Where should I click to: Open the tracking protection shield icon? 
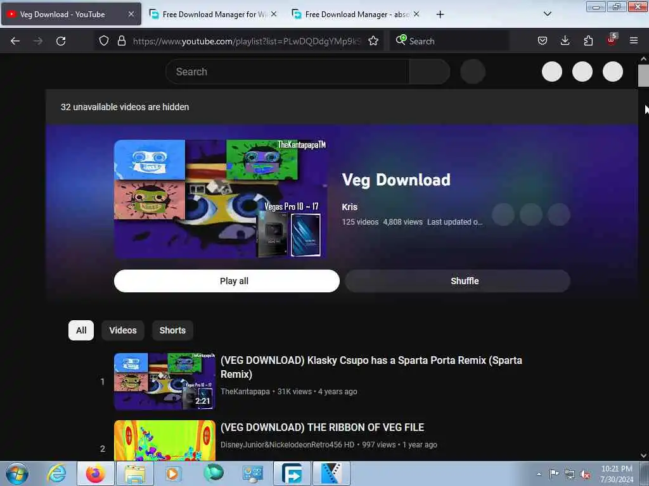pos(104,40)
